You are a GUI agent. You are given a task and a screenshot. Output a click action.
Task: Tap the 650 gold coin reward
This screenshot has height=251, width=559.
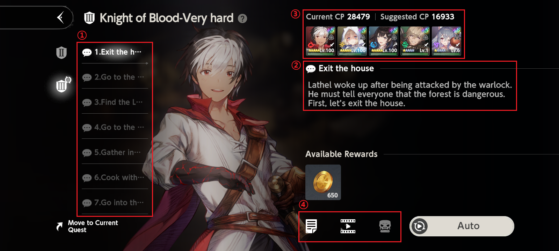pyautogui.click(x=323, y=182)
